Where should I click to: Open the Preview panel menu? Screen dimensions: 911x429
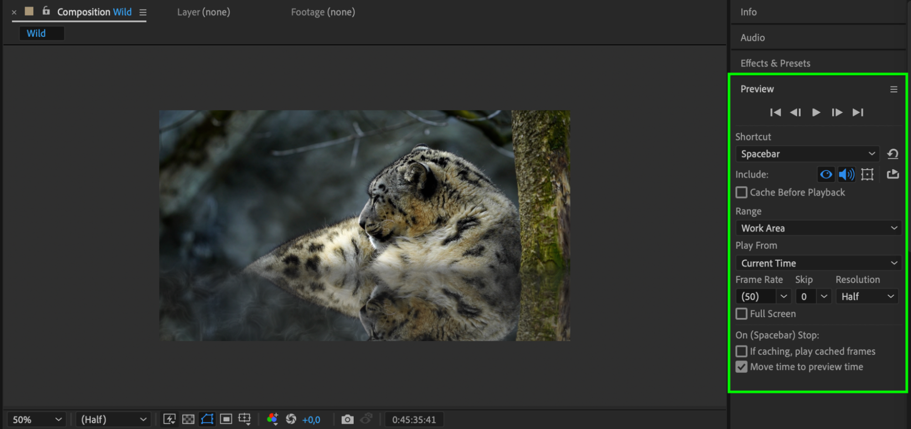pos(894,90)
